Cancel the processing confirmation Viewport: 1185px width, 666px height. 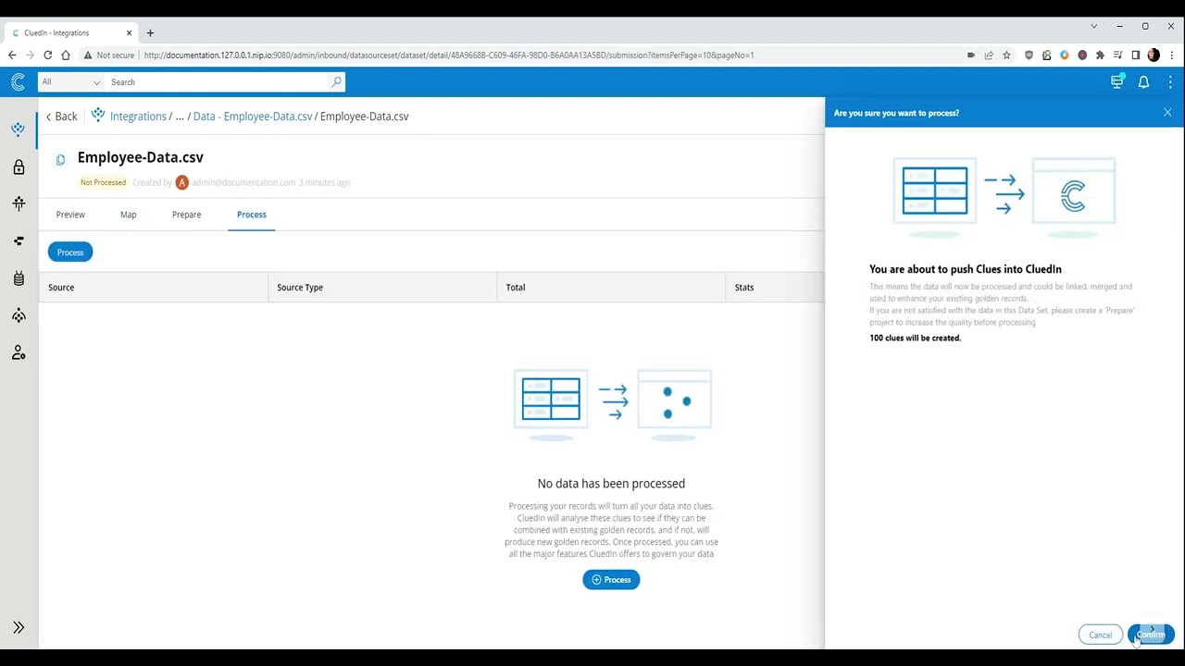click(1100, 635)
